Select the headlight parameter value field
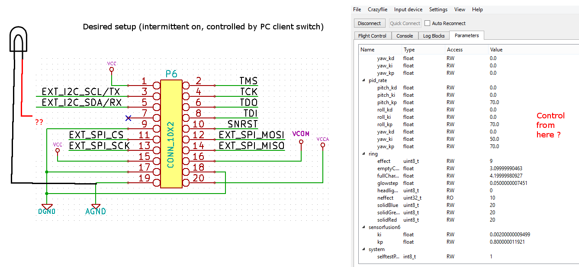 (491, 191)
